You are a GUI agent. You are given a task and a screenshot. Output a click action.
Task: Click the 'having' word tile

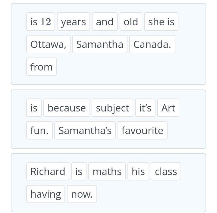click(46, 194)
